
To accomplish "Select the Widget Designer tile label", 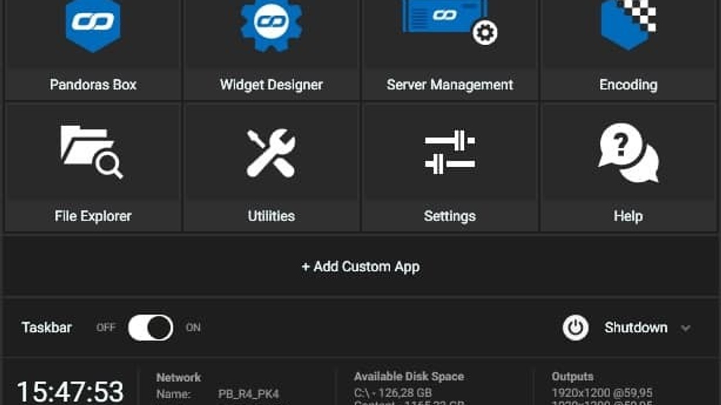I will point(271,85).
